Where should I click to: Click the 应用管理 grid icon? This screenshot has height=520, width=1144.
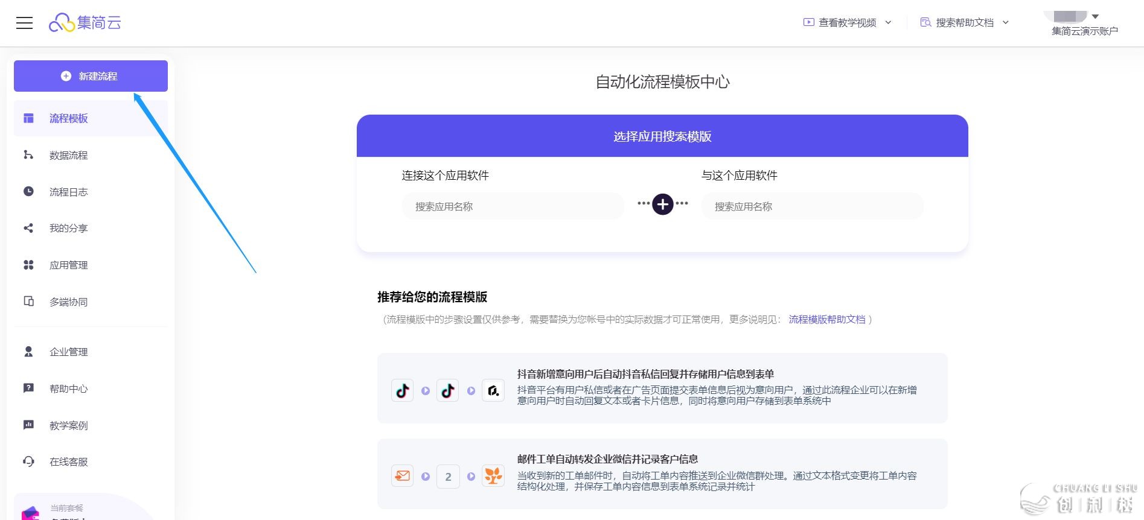[28, 265]
